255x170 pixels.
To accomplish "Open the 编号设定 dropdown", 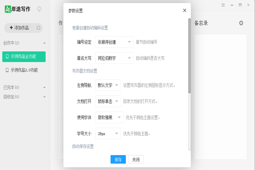I will click(x=114, y=42).
